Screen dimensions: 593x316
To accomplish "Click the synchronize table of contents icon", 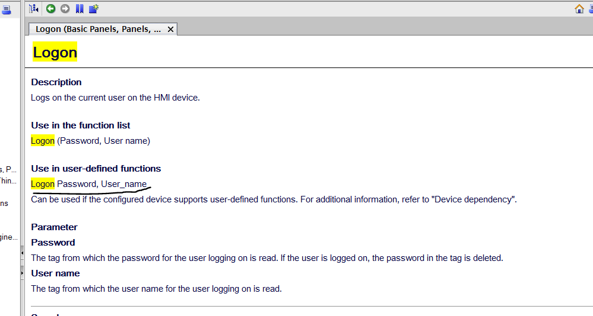I will [x=34, y=8].
